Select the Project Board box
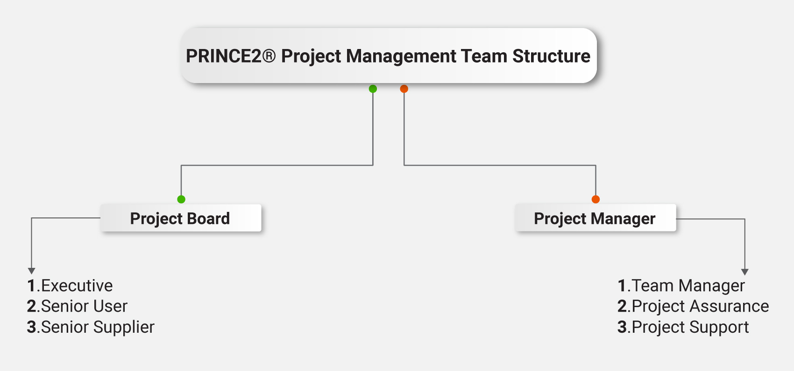Image resolution: width=794 pixels, height=371 pixels. click(181, 218)
